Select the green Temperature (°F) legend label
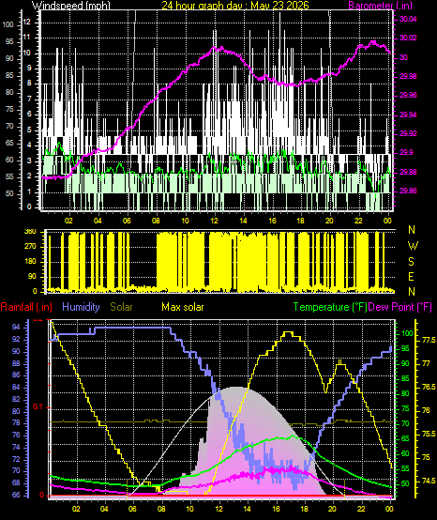This screenshot has height=520, width=437. click(330, 307)
